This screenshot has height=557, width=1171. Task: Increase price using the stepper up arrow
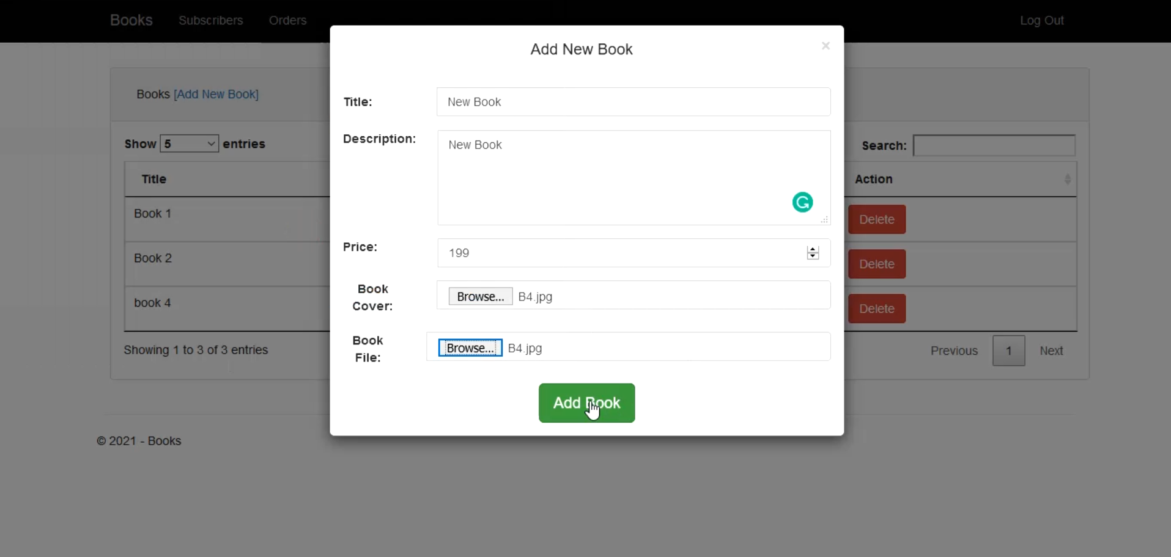coord(813,249)
